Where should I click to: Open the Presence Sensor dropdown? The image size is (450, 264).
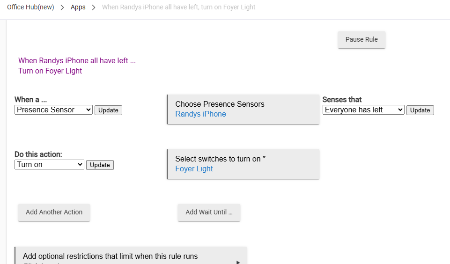point(54,110)
